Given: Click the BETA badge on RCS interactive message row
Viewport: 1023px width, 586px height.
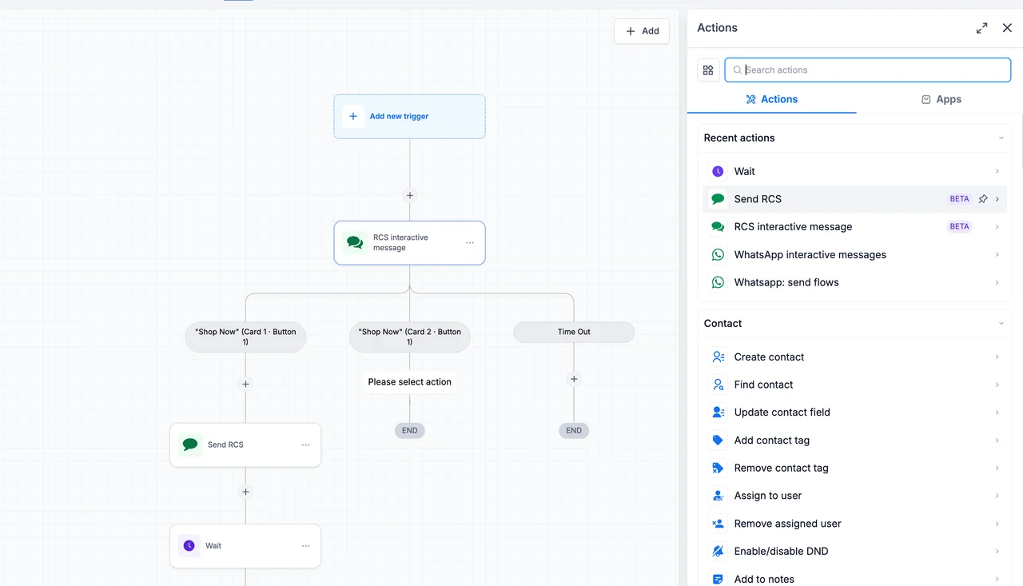Looking at the screenshot, I should click(x=960, y=227).
